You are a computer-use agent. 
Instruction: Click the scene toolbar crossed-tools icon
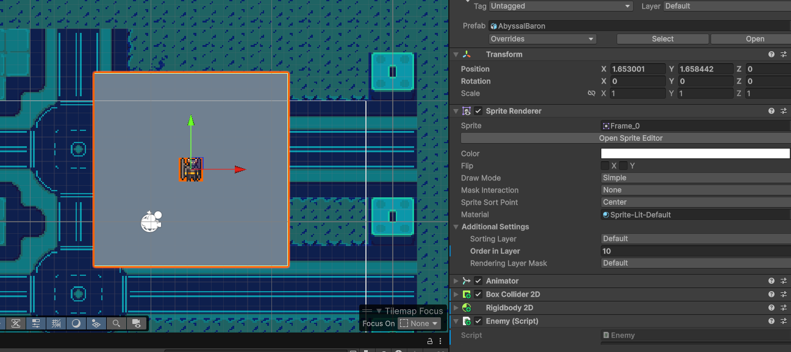(x=16, y=323)
